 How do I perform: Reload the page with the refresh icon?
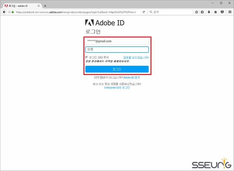pyautogui.click(x=144, y=12)
